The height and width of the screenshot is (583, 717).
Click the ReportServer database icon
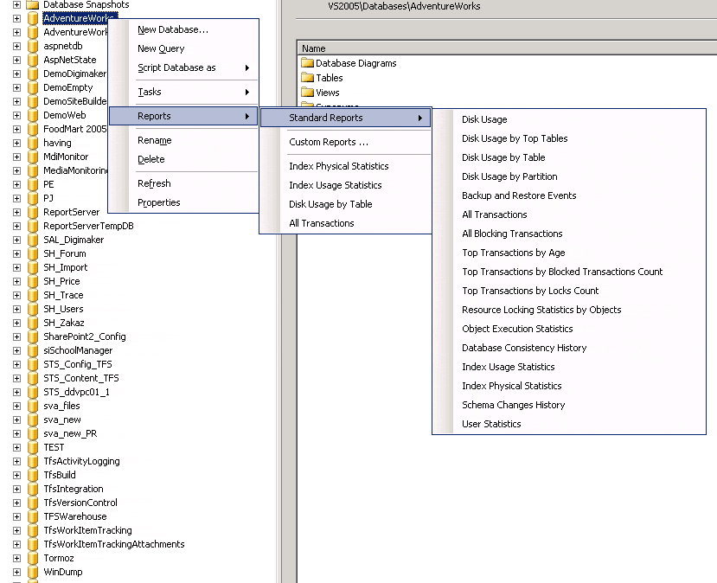[33, 212]
